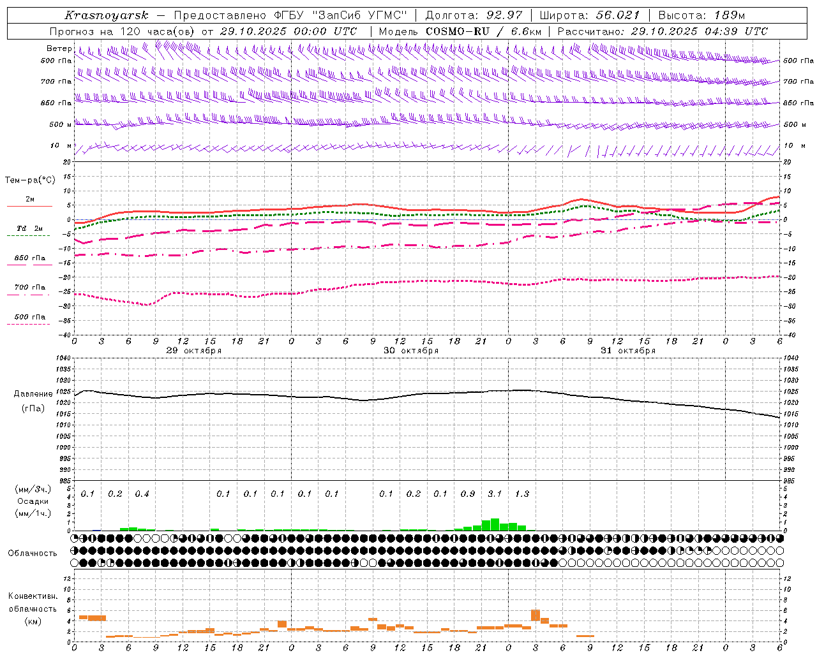Select the '3.1' precipitation total value

495,494
